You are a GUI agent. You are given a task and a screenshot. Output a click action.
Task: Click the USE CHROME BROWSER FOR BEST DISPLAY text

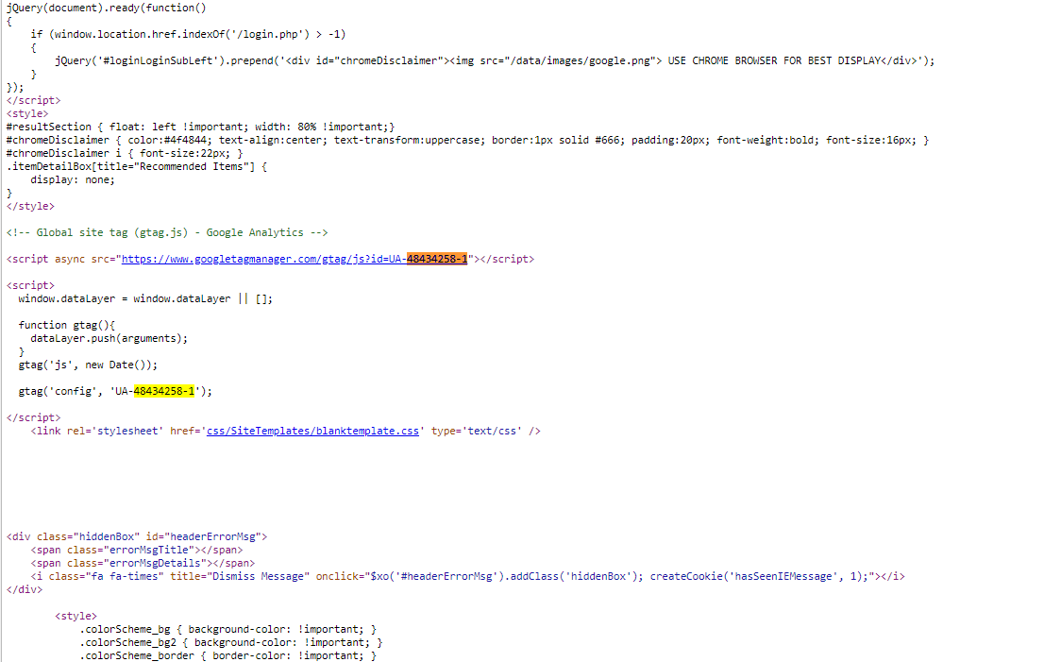pyautogui.click(x=774, y=60)
